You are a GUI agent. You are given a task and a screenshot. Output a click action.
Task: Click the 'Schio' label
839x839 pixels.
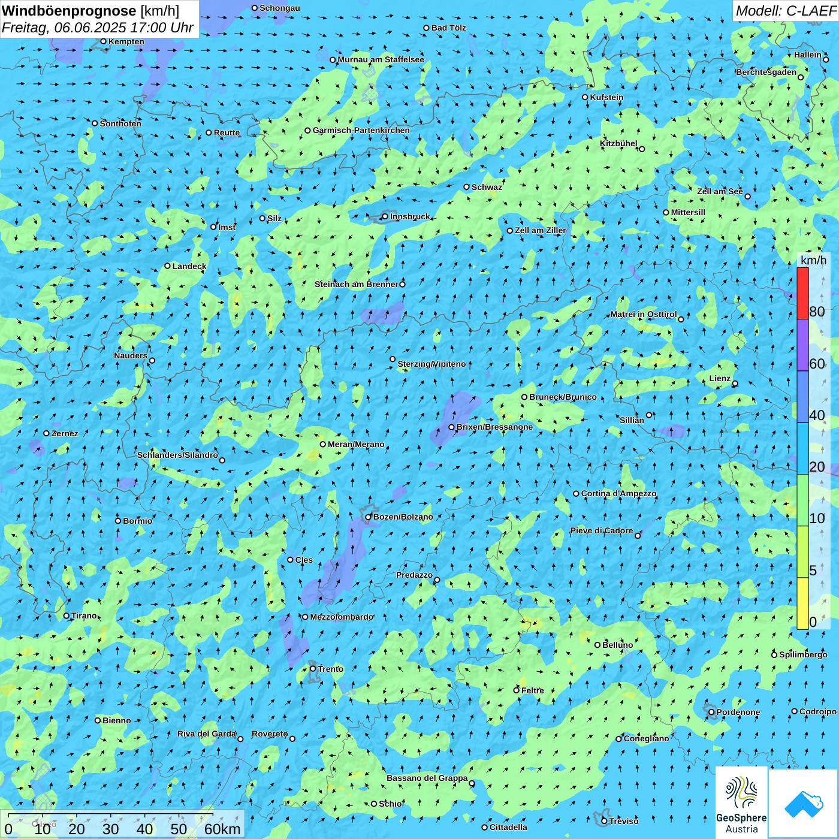point(390,804)
